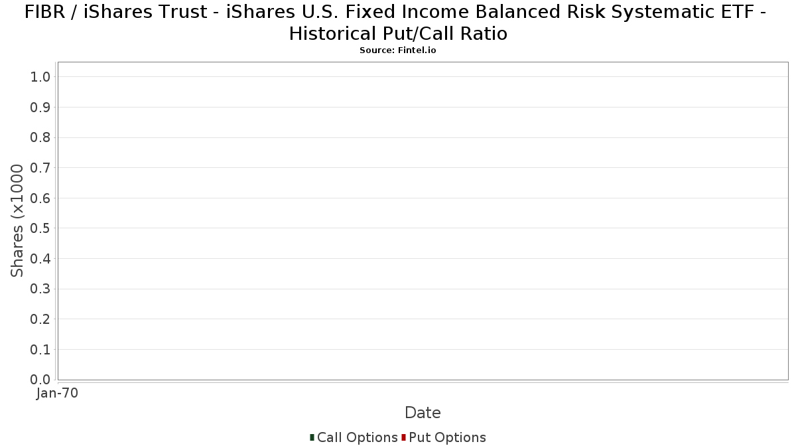Image resolution: width=796 pixels, height=448 pixels.
Task: Toggle the Put Options legend label
Action: click(x=447, y=437)
